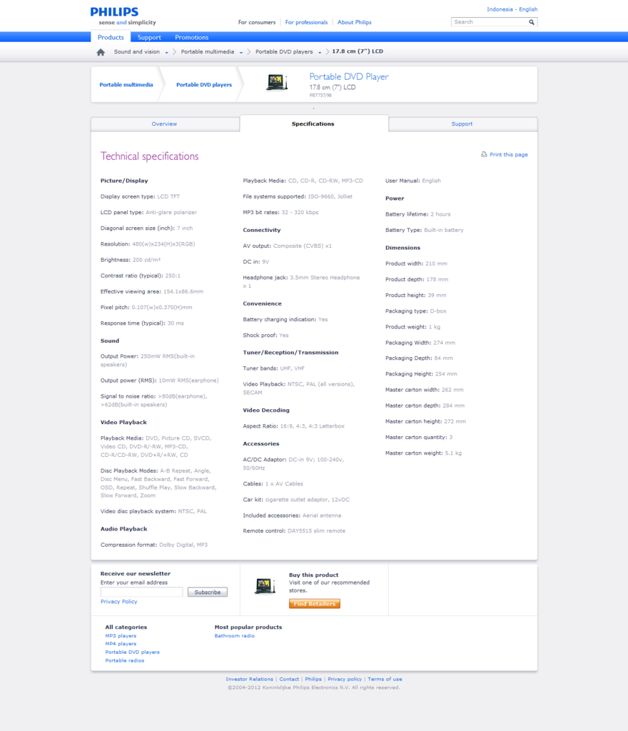This screenshot has height=731, width=628.
Task: Expand the Sound and vision breadcrumb dropdown
Action: coord(166,53)
